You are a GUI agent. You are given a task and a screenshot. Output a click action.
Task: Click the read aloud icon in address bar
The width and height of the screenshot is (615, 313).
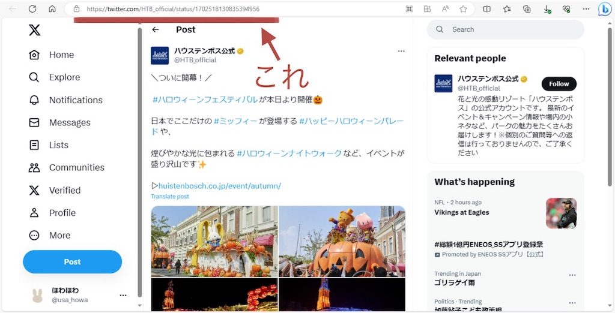click(x=445, y=9)
